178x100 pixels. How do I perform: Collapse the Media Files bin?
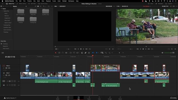(2, 11)
